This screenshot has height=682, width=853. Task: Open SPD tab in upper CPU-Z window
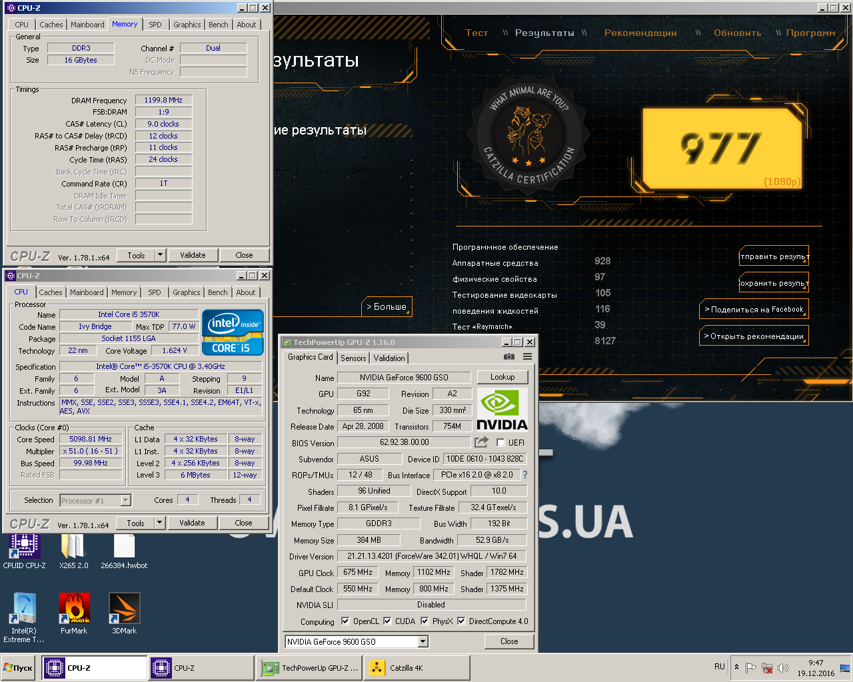click(x=155, y=25)
